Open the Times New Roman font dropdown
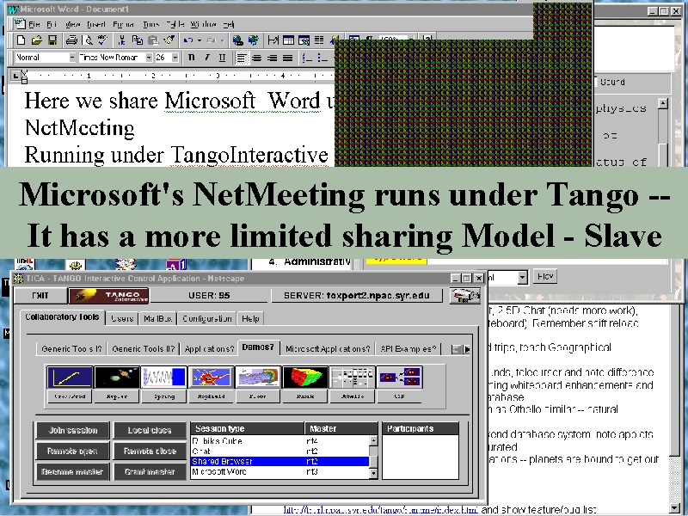 click(149, 58)
